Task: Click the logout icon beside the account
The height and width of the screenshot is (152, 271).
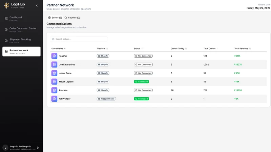Action: [38, 148]
